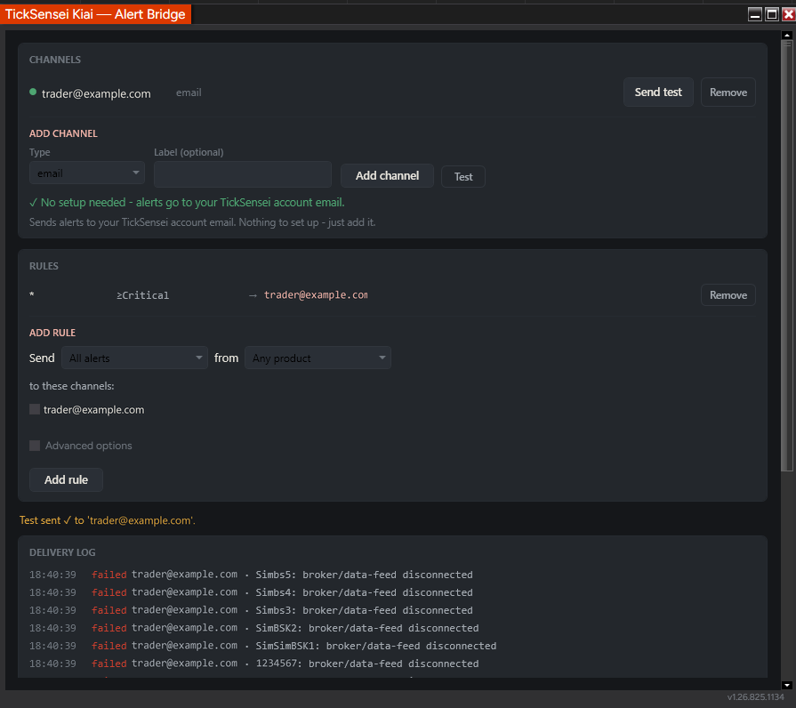Minimize the Alert Bridge window
This screenshot has width=796, height=708.
[x=755, y=14]
